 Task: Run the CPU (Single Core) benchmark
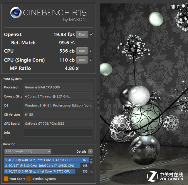pyautogui.click(x=82, y=60)
